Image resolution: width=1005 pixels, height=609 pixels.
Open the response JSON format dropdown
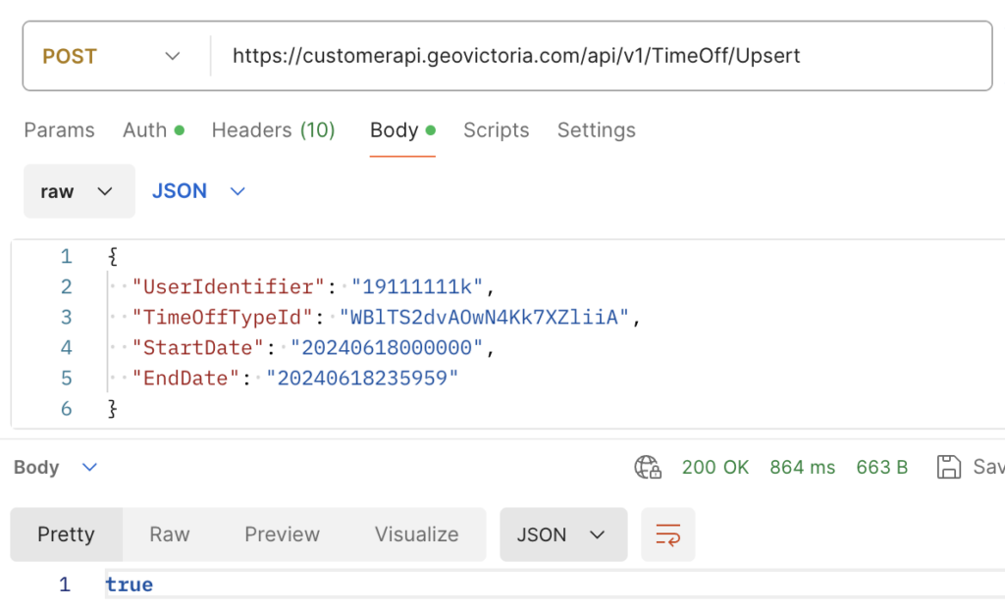click(562, 534)
